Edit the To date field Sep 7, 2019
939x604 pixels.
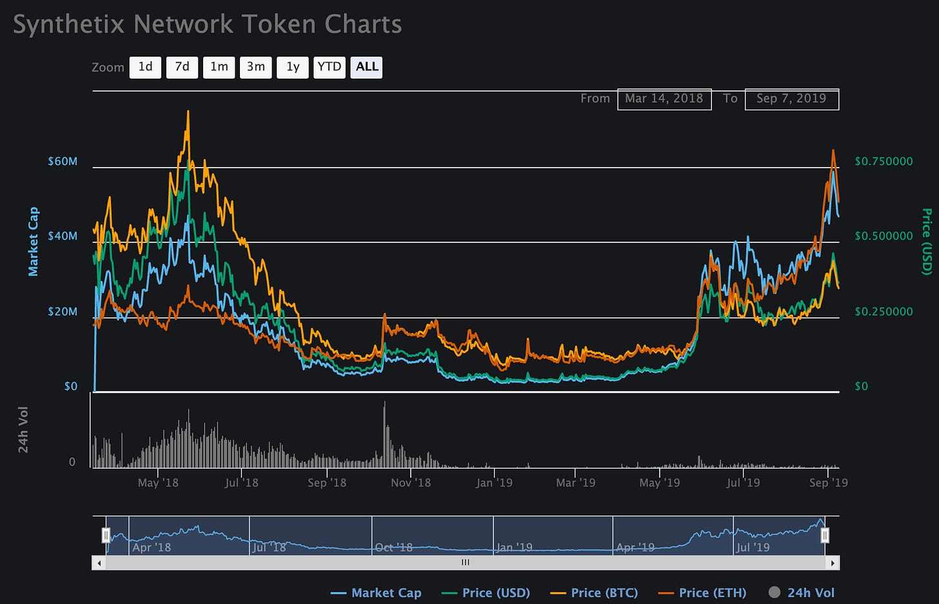(792, 99)
